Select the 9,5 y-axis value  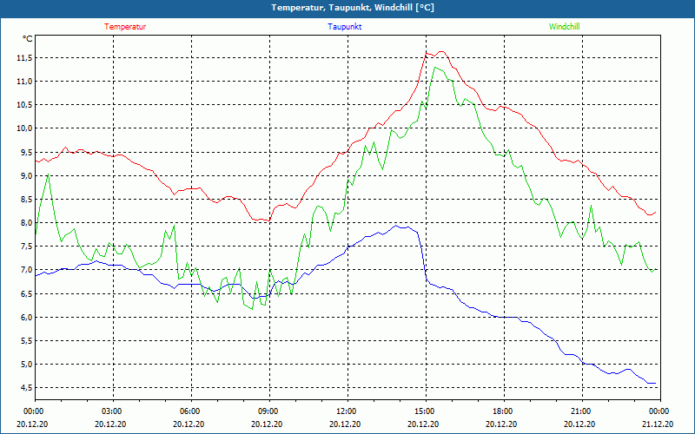point(26,153)
